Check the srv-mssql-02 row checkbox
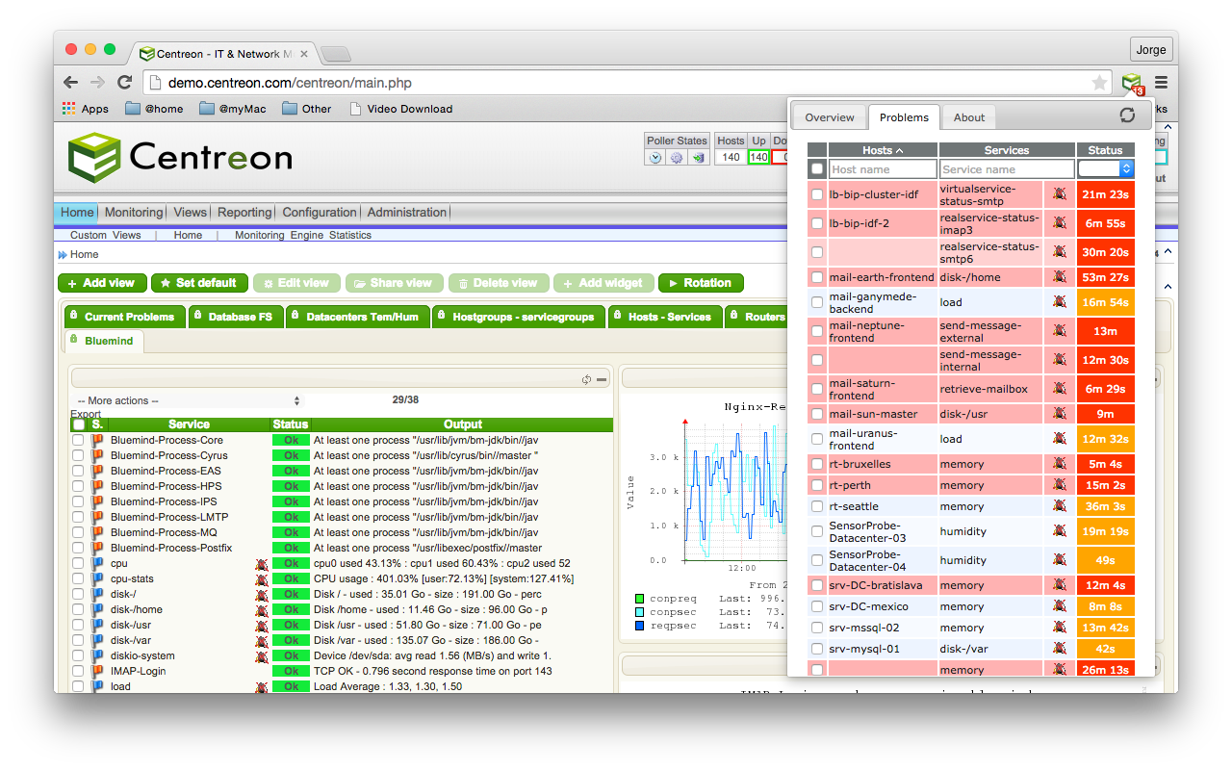The height and width of the screenshot is (770, 1232). pos(817,628)
